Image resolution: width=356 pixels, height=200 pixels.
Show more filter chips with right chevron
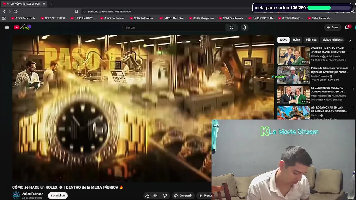click(350, 40)
